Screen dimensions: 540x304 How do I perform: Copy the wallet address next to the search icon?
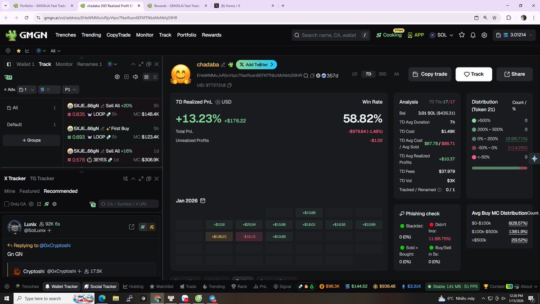coord(312,76)
